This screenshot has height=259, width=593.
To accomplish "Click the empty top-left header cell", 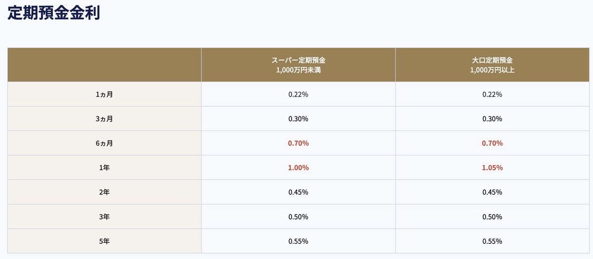I will [104, 65].
